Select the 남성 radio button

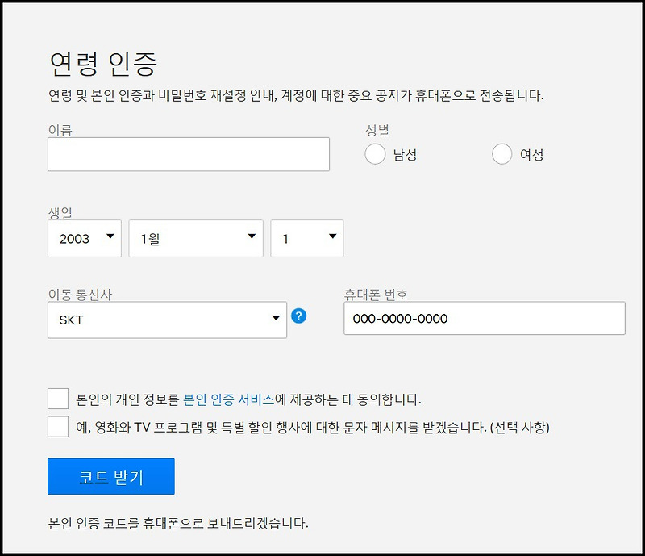point(375,154)
